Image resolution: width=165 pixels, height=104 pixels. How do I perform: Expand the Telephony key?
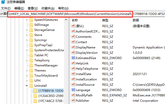(x=27, y=60)
